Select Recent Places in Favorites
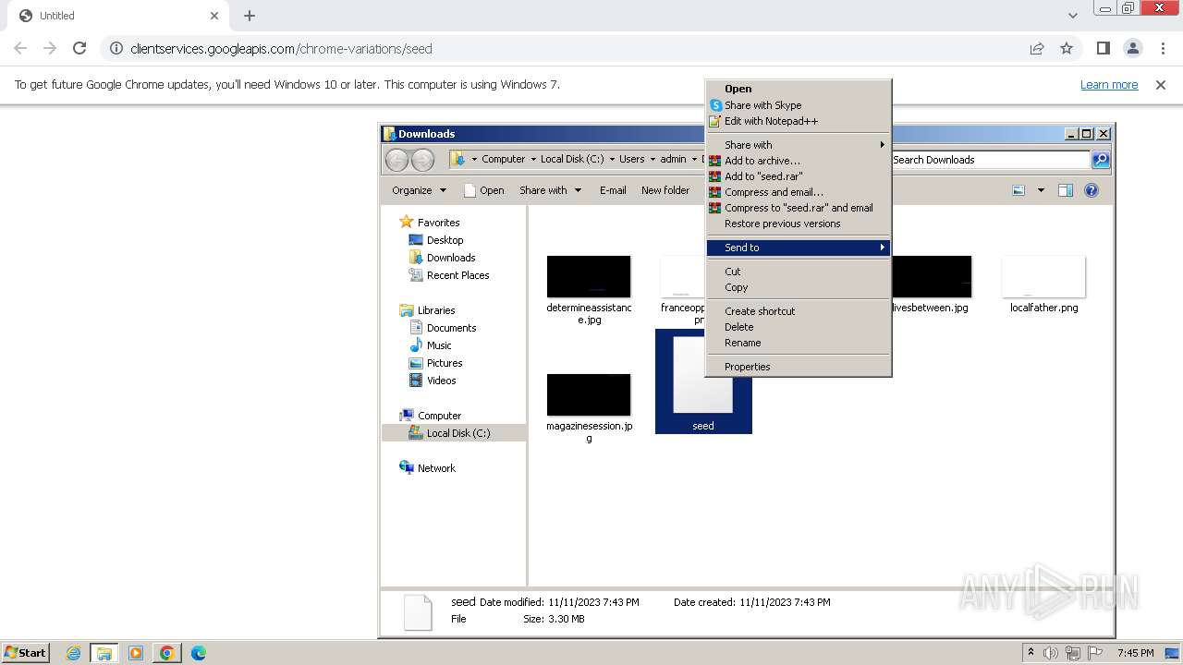The height and width of the screenshot is (665, 1183). 457,275
